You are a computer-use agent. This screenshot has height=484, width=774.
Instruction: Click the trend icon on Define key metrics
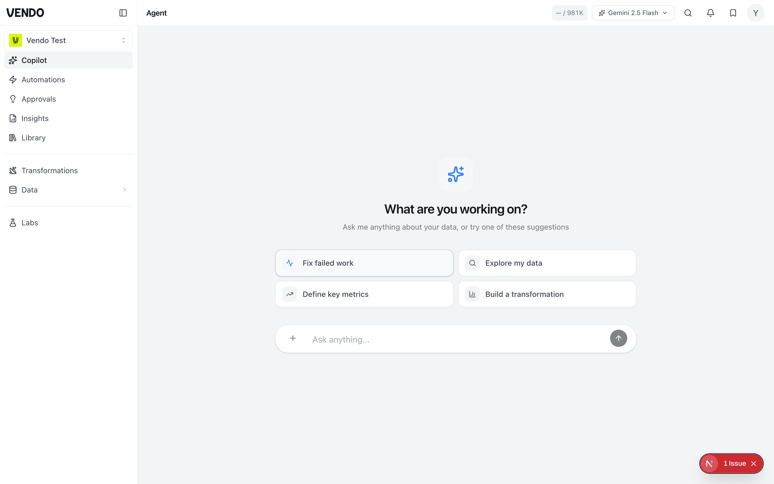tap(290, 294)
